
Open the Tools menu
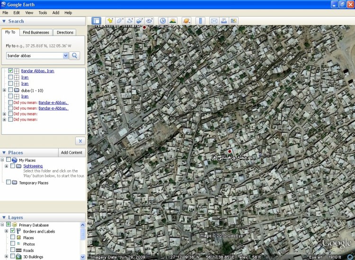coord(43,13)
